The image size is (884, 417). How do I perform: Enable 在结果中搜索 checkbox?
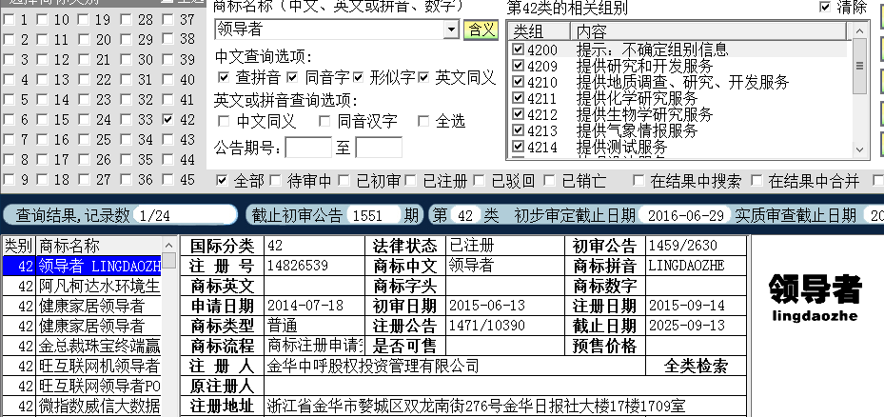(638, 181)
